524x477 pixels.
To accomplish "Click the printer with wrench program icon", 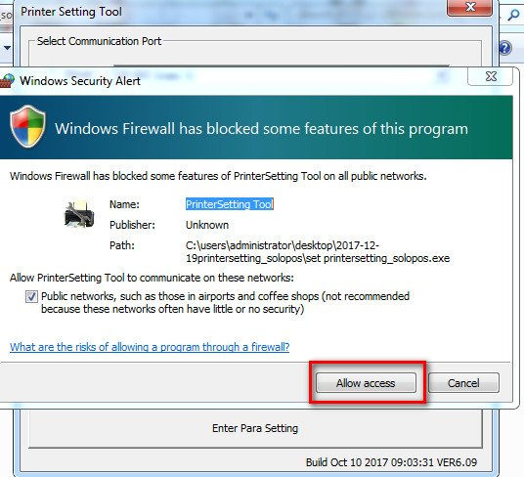I will [x=79, y=215].
